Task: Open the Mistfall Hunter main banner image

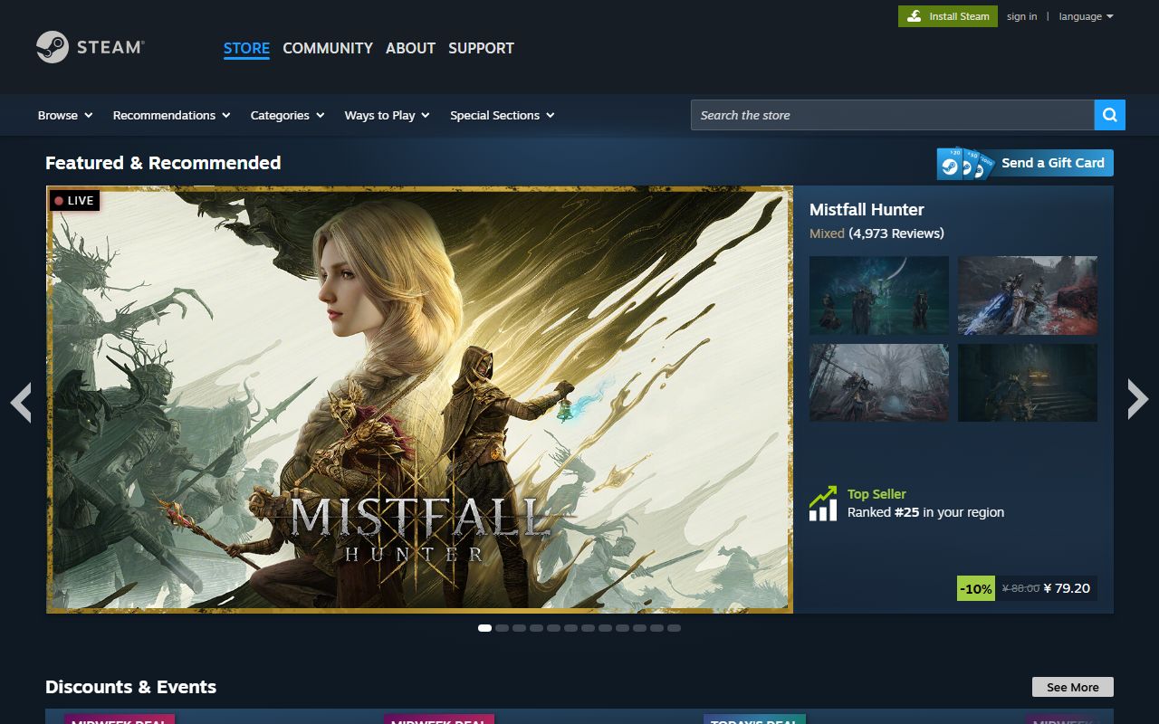Action: pyautogui.click(x=419, y=399)
